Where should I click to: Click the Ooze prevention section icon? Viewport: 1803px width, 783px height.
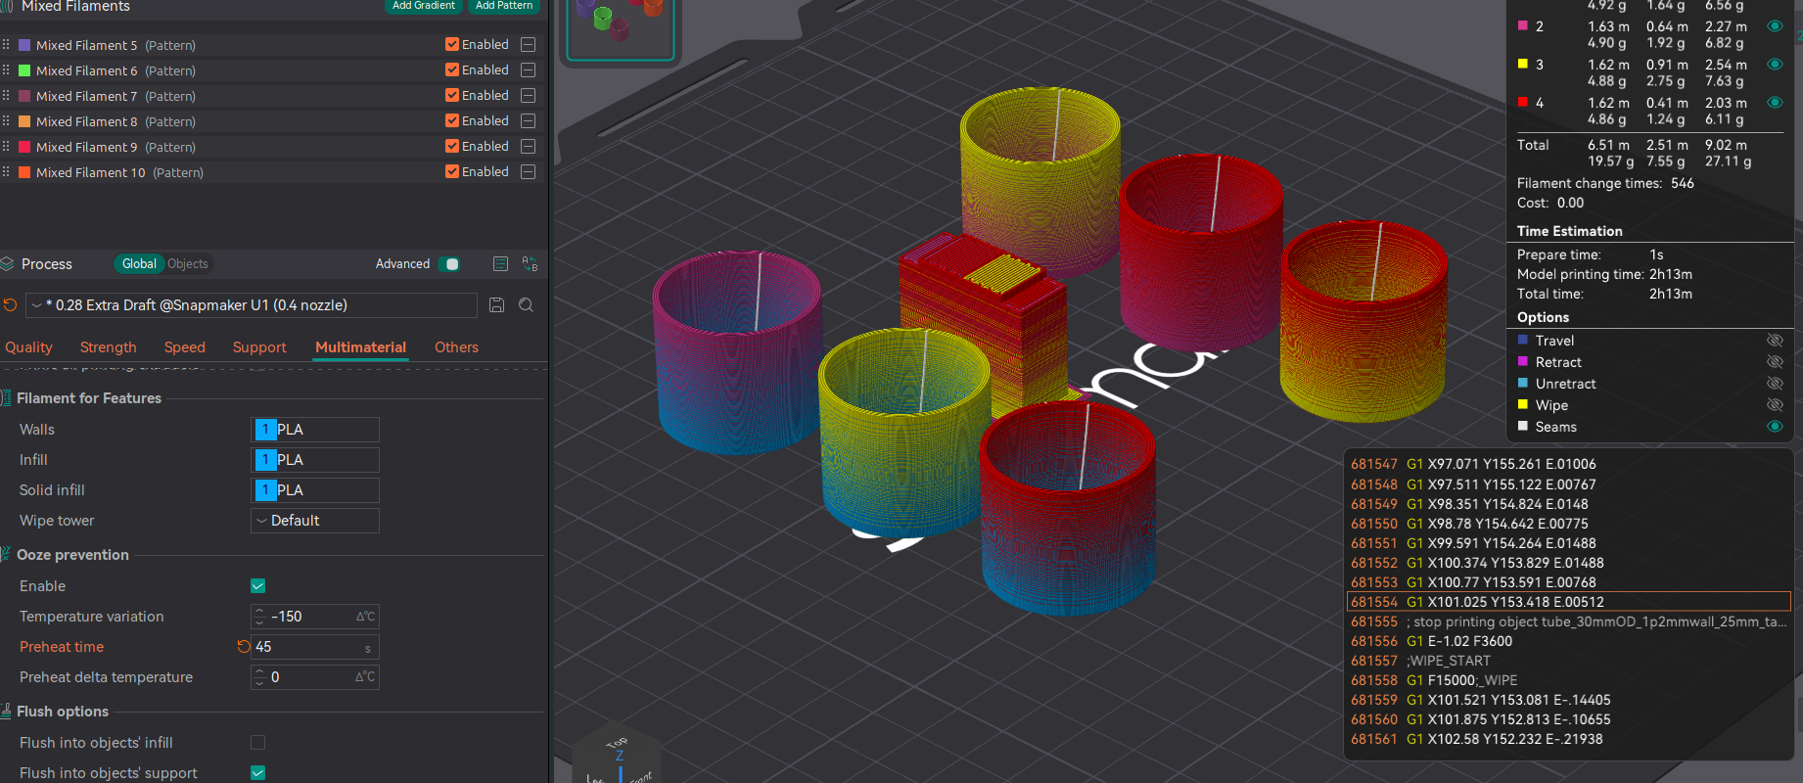coord(6,555)
